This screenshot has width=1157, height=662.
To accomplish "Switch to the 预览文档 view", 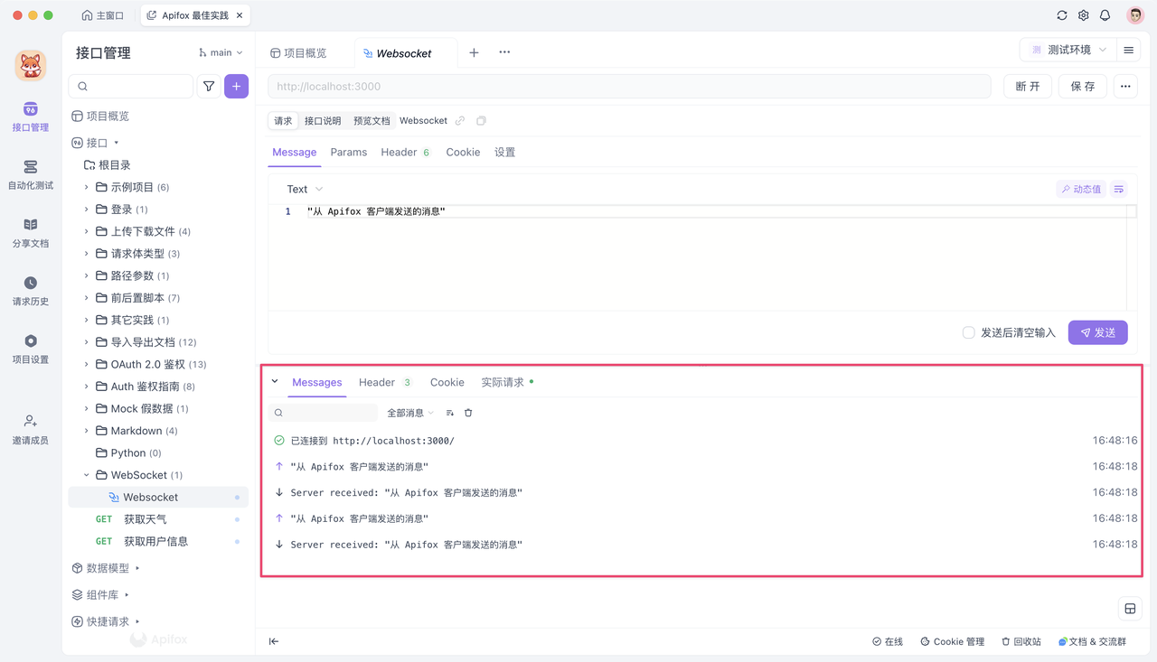I will click(372, 121).
